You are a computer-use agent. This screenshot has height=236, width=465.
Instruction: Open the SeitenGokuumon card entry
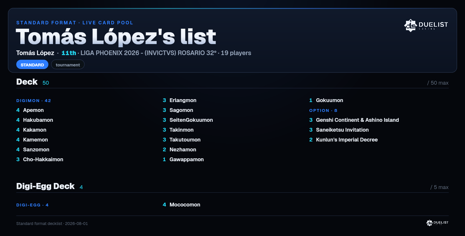188,120
